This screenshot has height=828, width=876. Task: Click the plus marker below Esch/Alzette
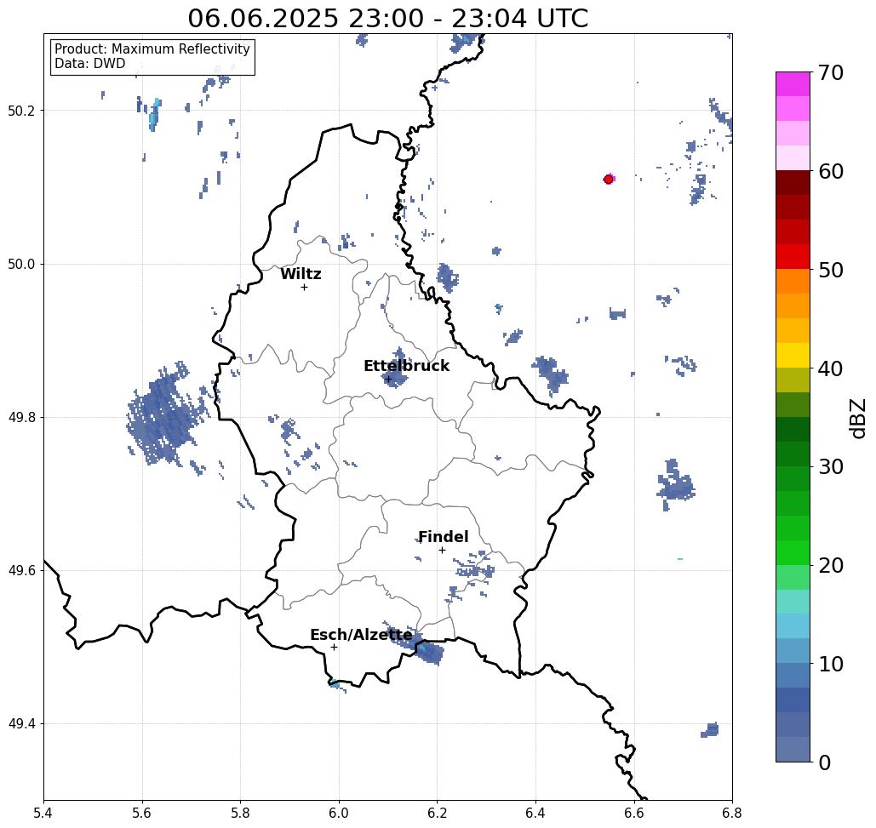coord(334,647)
